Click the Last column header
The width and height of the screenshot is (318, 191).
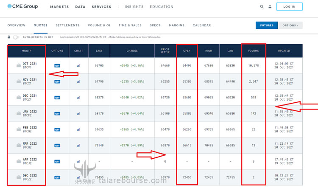[99, 51]
